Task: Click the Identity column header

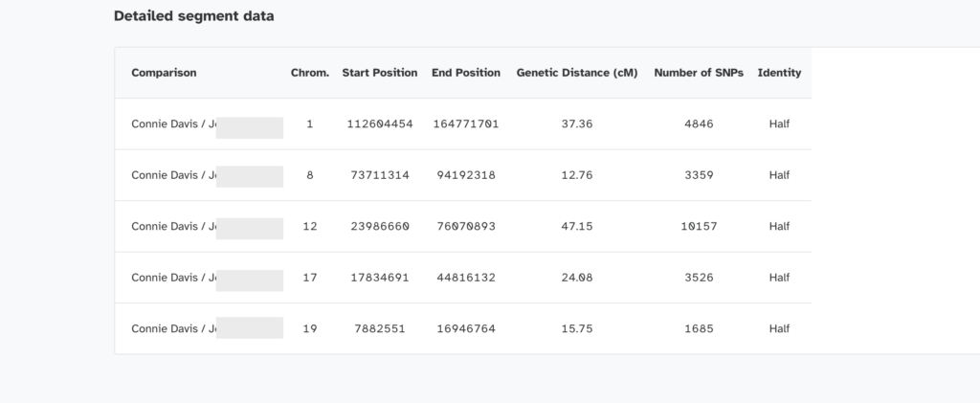Action: (x=779, y=73)
